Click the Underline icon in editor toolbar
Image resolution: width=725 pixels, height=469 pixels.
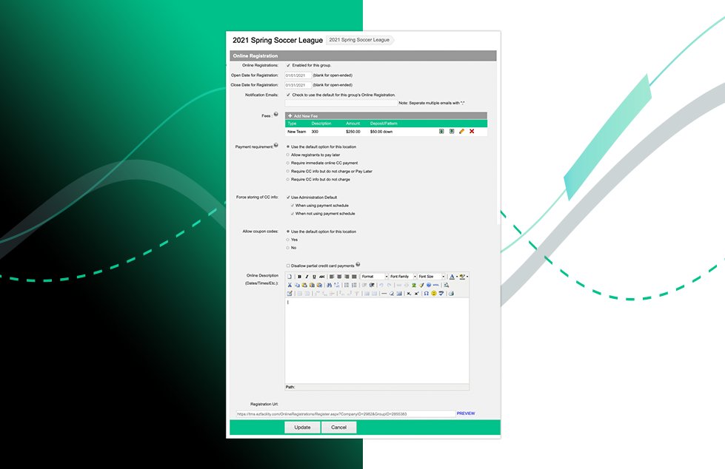click(x=314, y=277)
